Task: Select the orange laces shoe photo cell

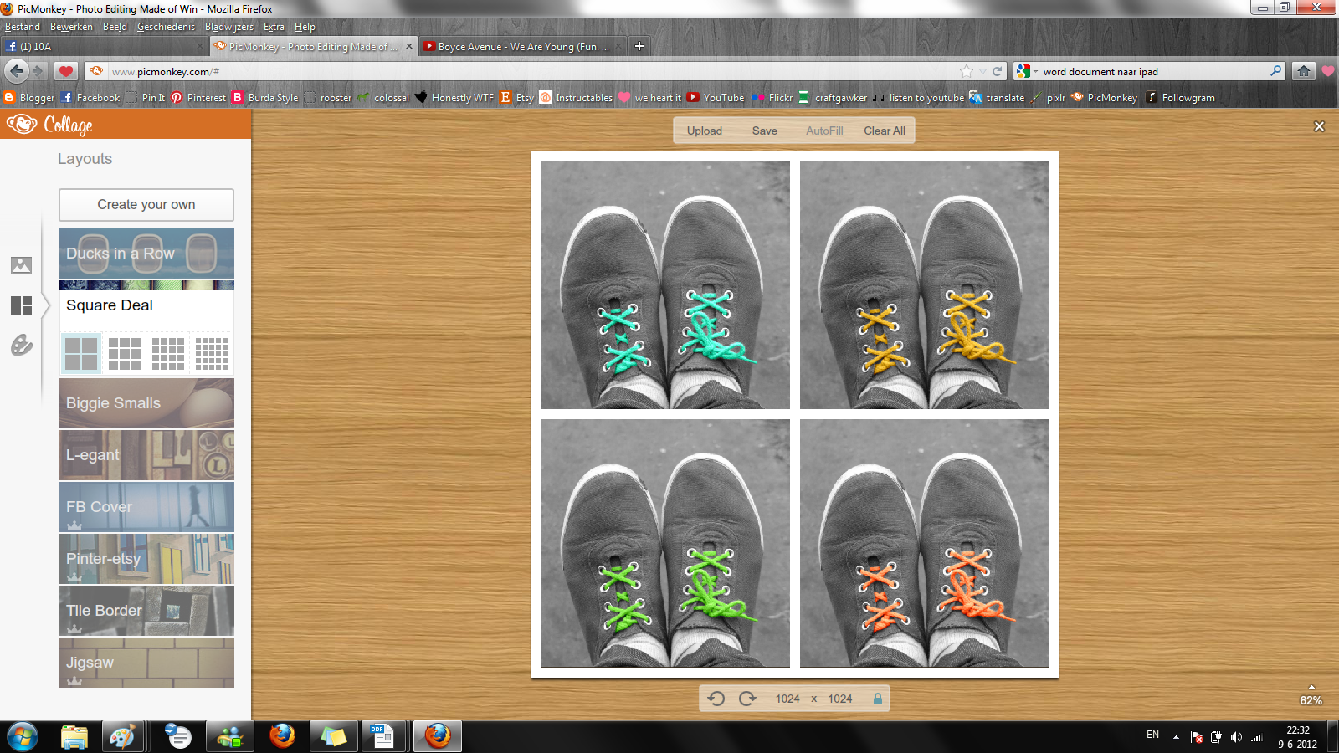Action: (x=924, y=543)
